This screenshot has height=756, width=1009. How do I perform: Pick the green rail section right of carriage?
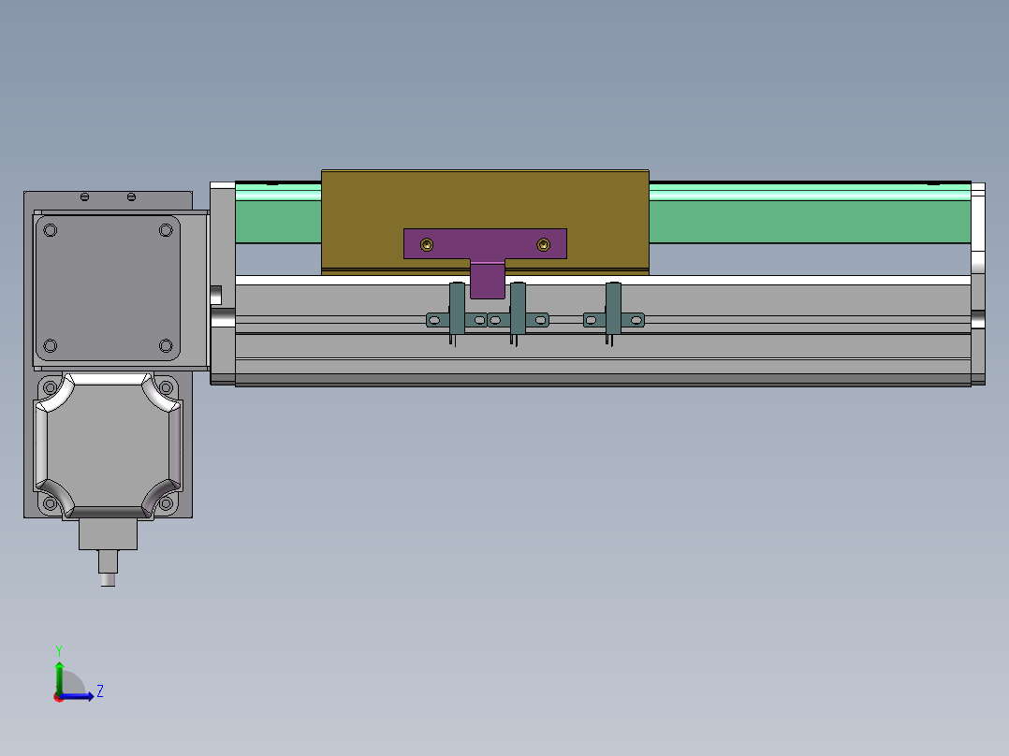[x=810, y=213]
